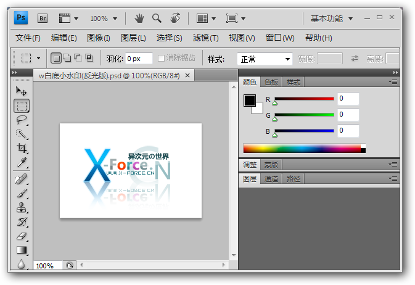Choose Subtract from Selection mode
415x285 pixels.
coord(78,58)
